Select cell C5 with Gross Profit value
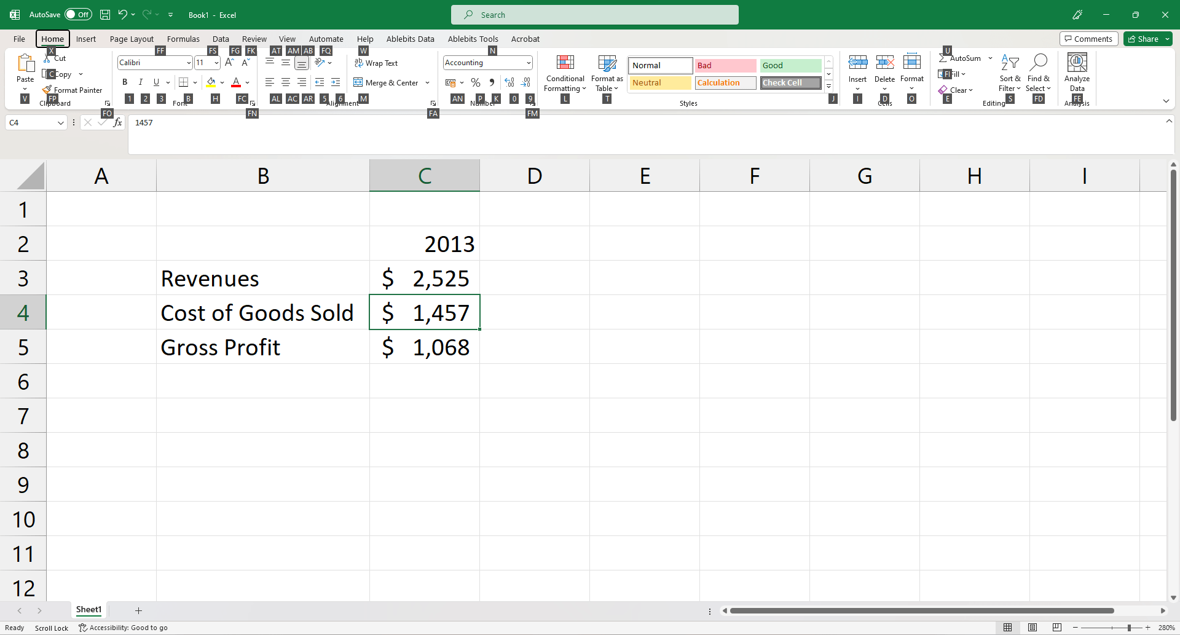The width and height of the screenshot is (1180, 635). pyautogui.click(x=425, y=347)
